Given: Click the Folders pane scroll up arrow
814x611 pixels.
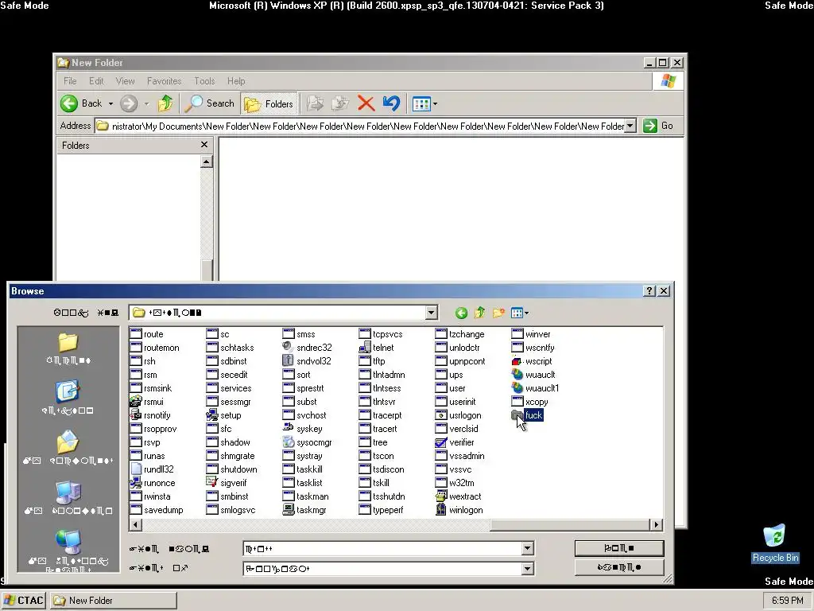Looking at the screenshot, I should coord(206,162).
